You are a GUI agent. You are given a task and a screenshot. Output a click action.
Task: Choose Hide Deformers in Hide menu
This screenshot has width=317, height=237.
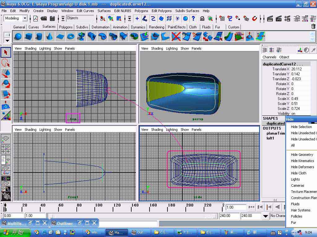tap(302, 167)
